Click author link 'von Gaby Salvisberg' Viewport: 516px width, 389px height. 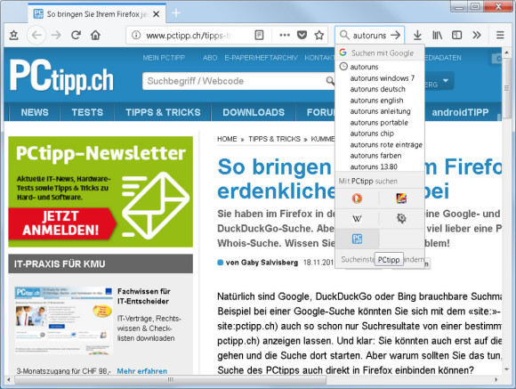click(x=262, y=263)
